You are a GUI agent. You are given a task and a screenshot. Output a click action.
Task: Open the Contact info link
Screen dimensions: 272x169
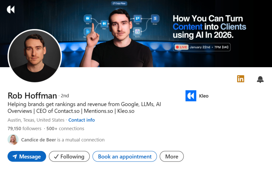point(82,120)
